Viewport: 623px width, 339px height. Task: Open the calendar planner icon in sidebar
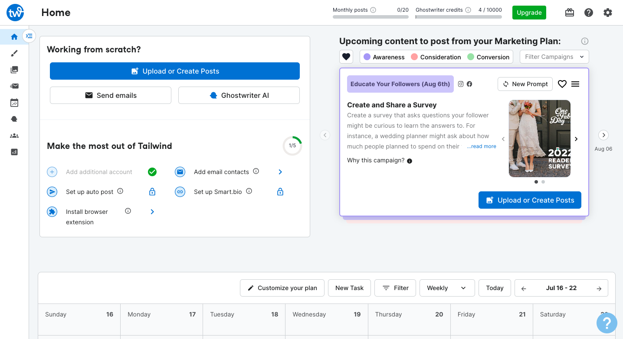click(x=14, y=103)
